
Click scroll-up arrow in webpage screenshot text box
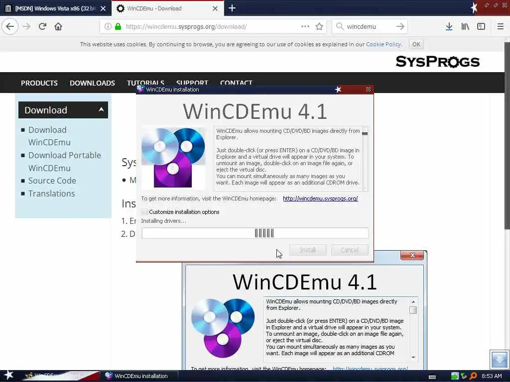click(413, 302)
